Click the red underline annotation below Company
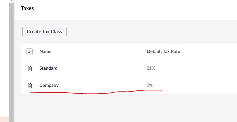Viewport: 237px width, 122px height. [x=96, y=92]
